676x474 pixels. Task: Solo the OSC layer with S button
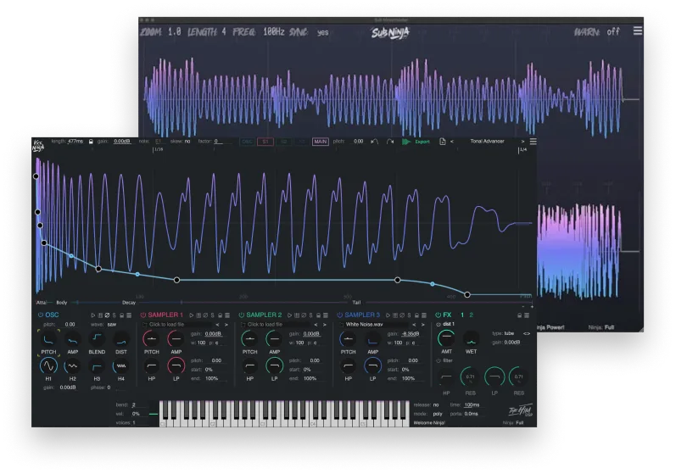pos(115,315)
